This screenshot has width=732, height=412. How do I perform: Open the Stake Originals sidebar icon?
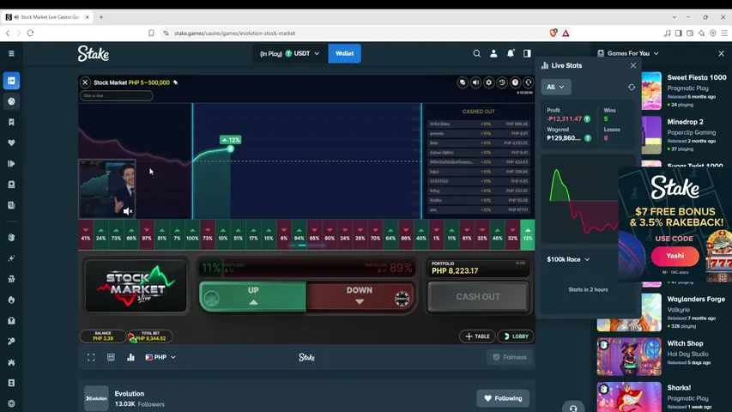pos(11,237)
